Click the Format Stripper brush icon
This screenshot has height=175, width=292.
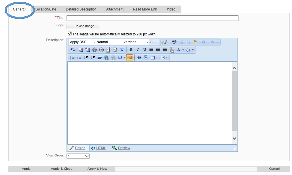click(172, 50)
